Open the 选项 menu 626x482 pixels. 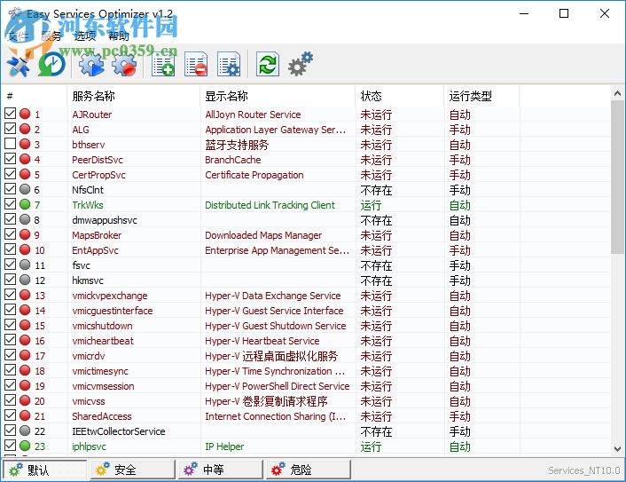click(85, 36)
